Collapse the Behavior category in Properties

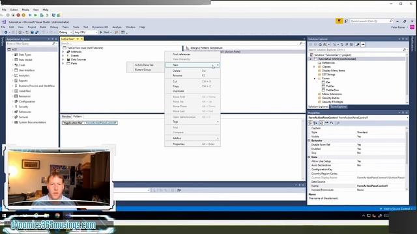[309, 140]
